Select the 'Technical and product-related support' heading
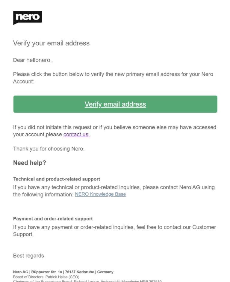The width and height of the screenshot is (230, 282). (x=57, y=179)
